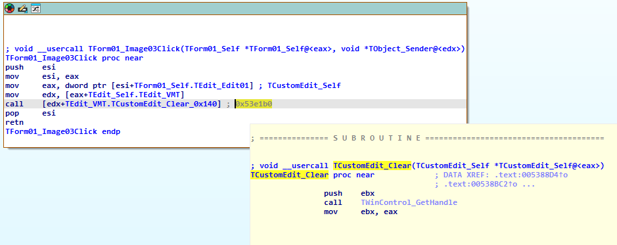The width and height of the screenshot is (617, 245).
Task: Click the mov esi, eax instruction
Action: pyautogui.click(x=42, y=76)
